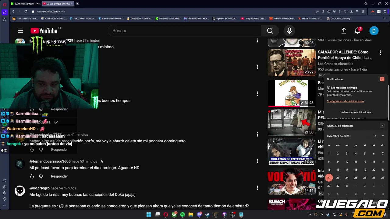Collapse the calendar with date chevron

click(x=382, y=126)
